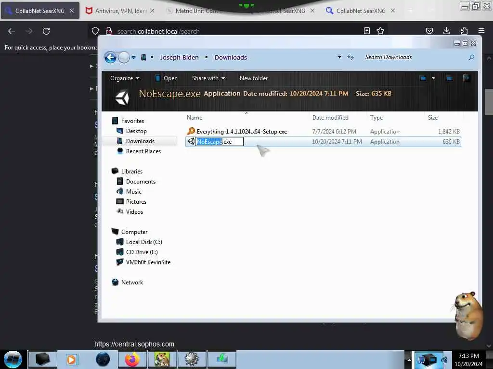
Task: Sort files by the Type column
Action: coord(376,118)
